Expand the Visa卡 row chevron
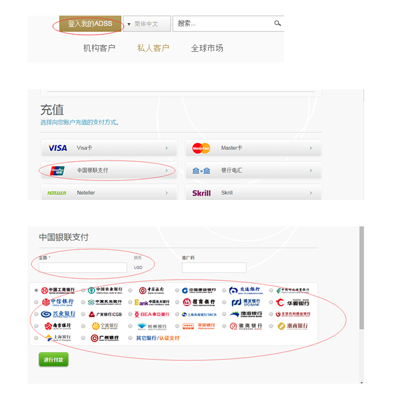This screenshot has height=415, width=399. click(x=167, y=148)
